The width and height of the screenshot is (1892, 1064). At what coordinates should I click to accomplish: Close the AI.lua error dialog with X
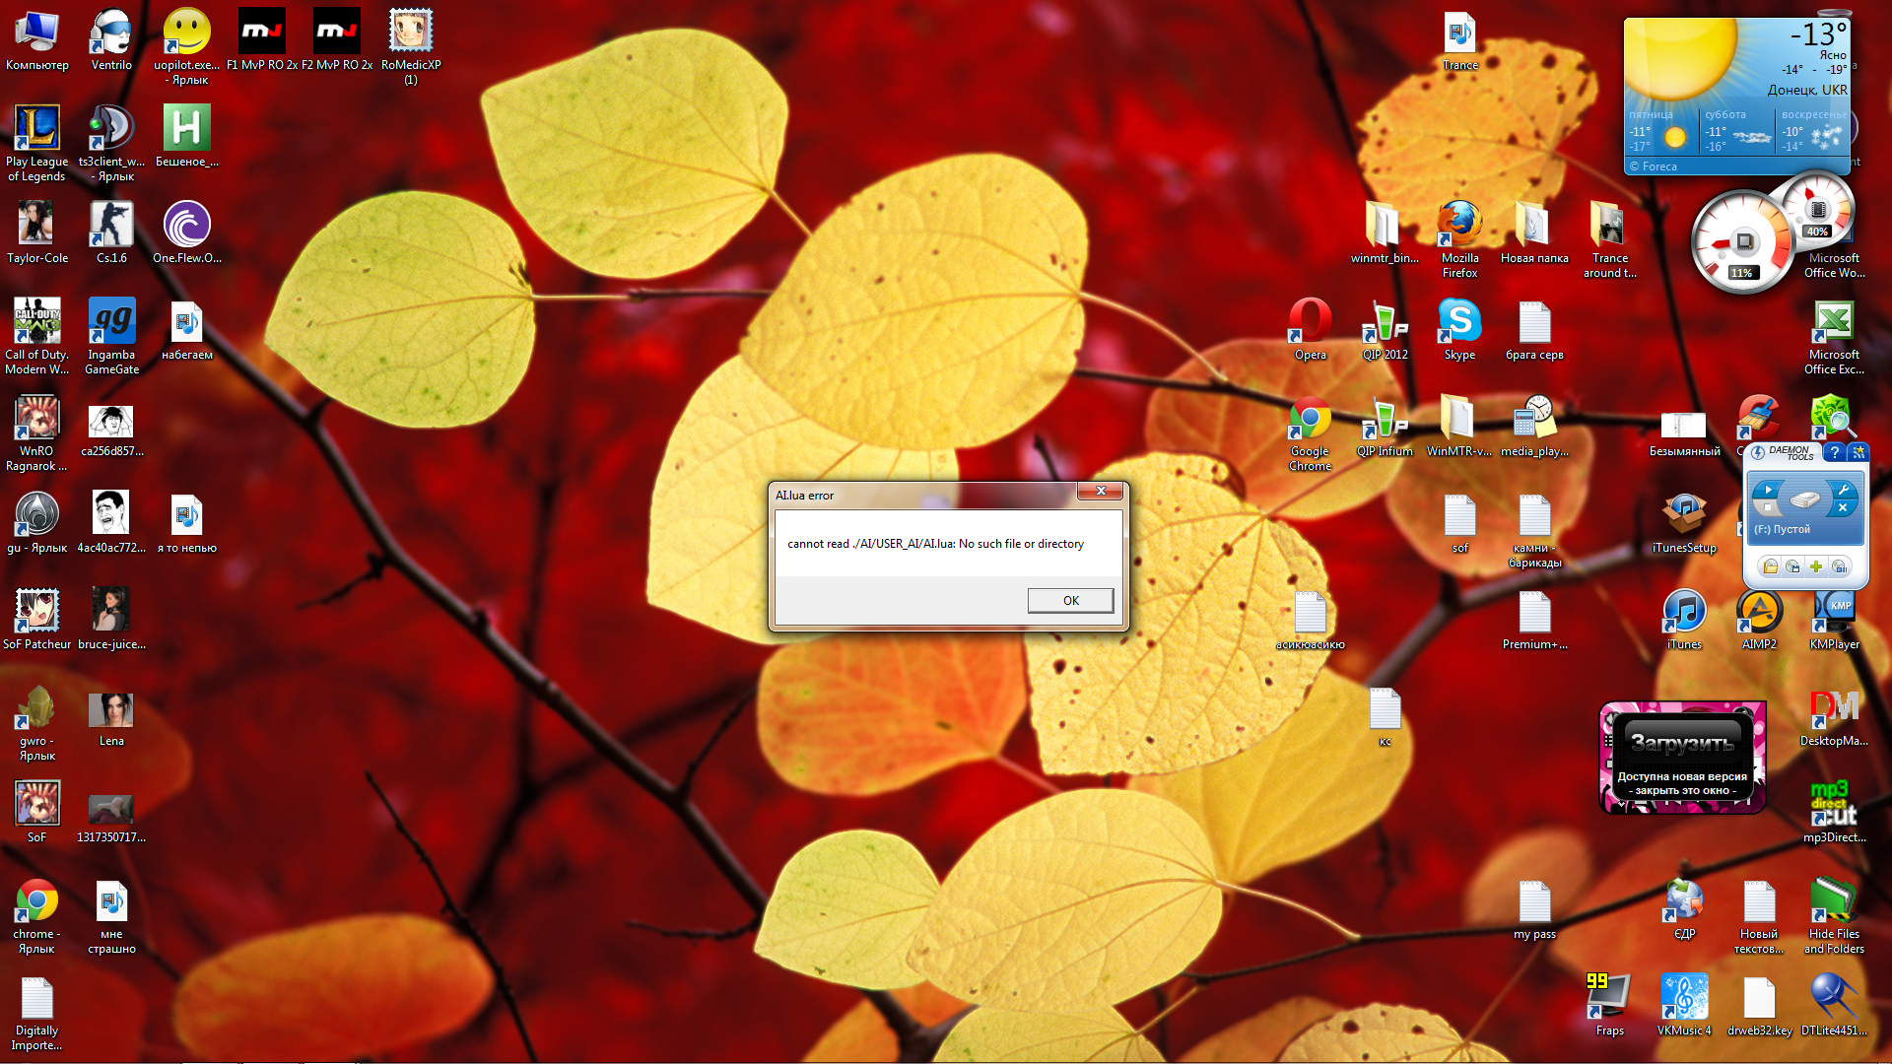tap(1101, 491)
